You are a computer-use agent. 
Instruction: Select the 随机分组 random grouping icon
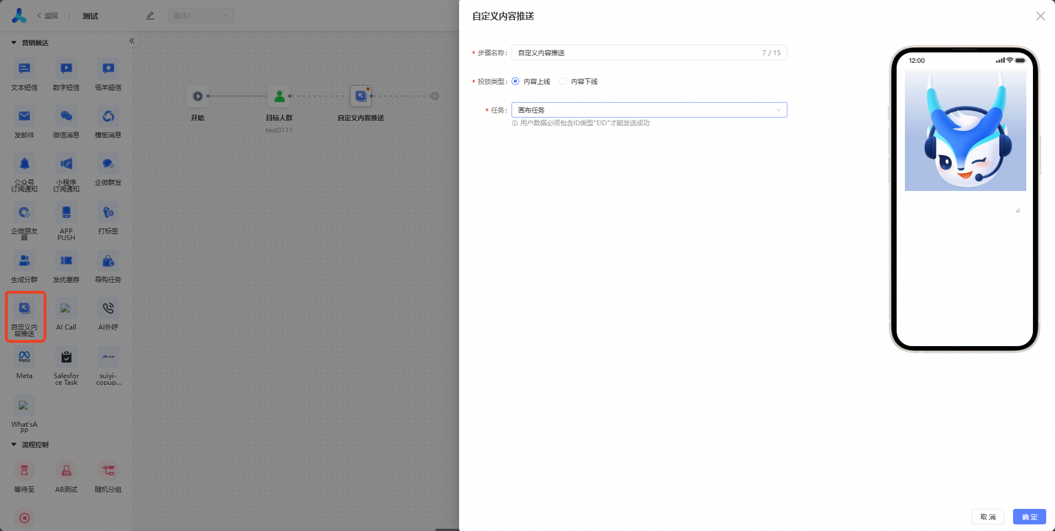(108, 470)
